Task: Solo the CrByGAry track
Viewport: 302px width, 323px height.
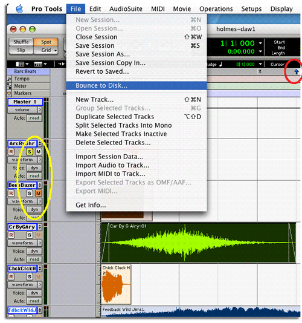Action: (x=30, y=235)
